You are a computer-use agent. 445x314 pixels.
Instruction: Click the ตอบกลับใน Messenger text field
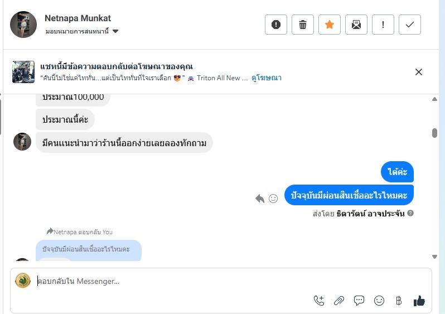point(167,281)
